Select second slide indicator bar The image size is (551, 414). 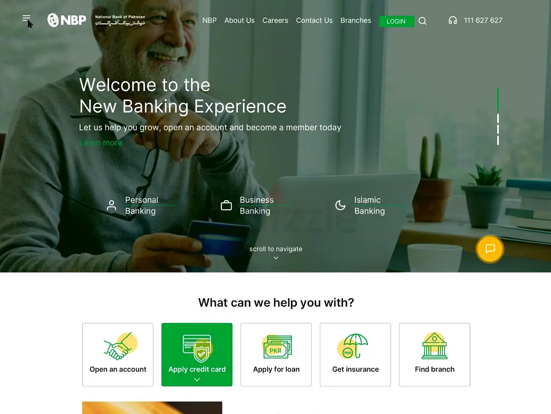pyautogui.click(x=498, y=119)
